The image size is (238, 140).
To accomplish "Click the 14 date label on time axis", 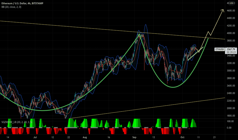I will click(x=8, y=137).
